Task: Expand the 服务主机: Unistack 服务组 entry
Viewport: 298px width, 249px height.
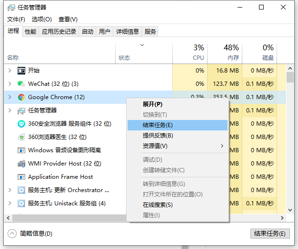Action: point(10,203)
